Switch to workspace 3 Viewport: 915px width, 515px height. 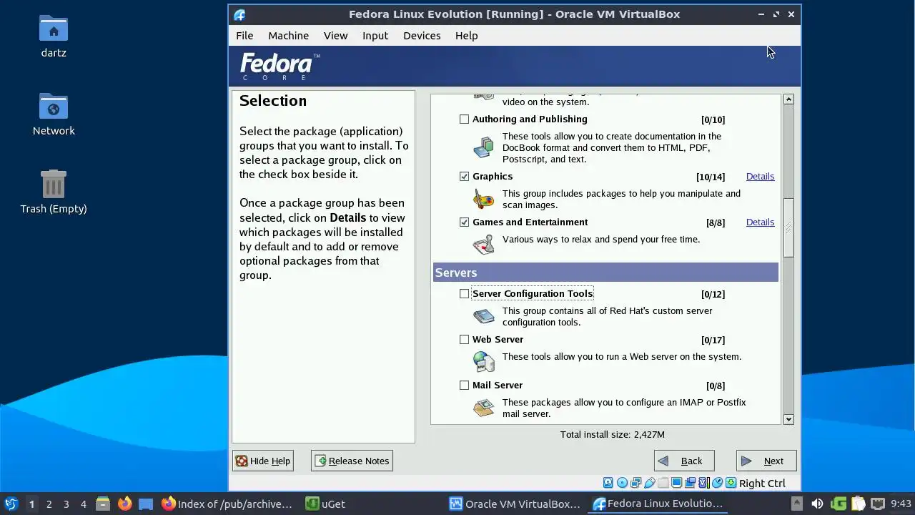tap(66, 504)
